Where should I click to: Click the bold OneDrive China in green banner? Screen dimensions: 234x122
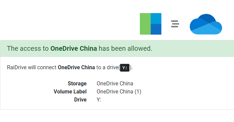pyautogui.click(x=74, y=48)
